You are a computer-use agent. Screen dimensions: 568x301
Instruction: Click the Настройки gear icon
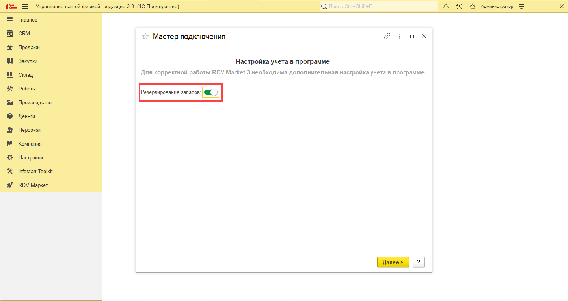pyautogui.click(x=10, y=157)
